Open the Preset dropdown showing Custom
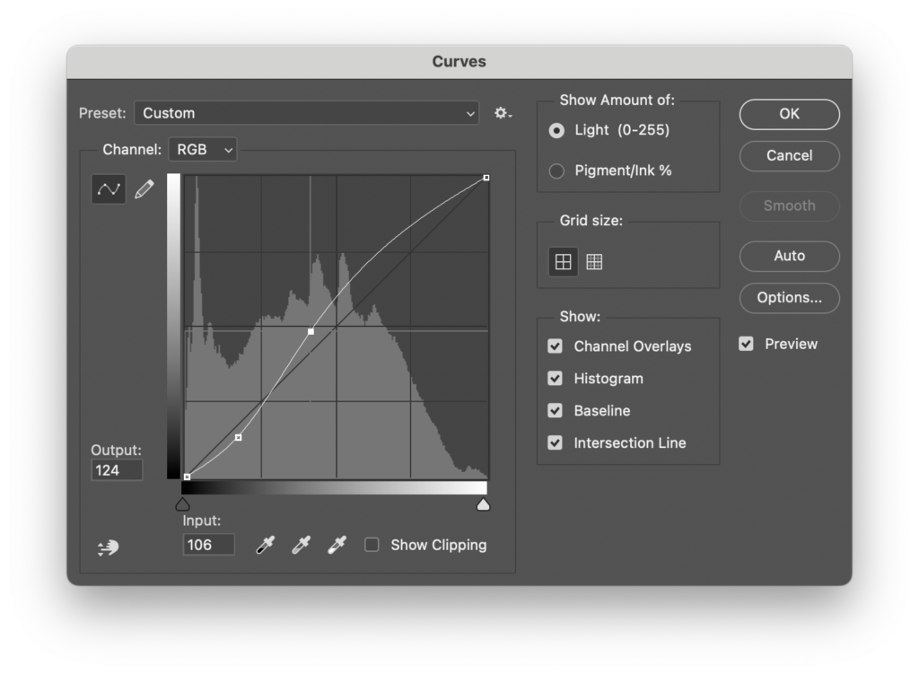 [306, 113]
